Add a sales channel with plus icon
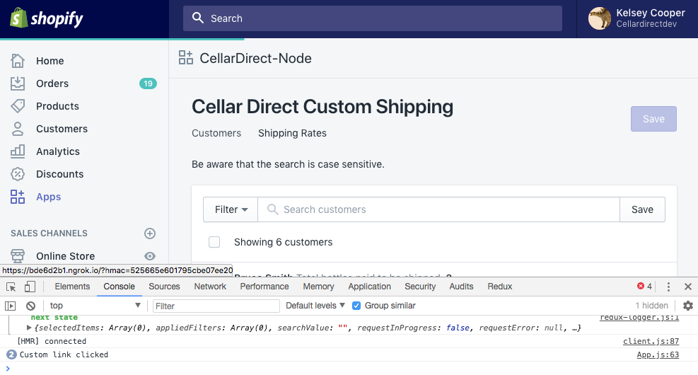This screenshot has height=375, width=698. point(150,233)
